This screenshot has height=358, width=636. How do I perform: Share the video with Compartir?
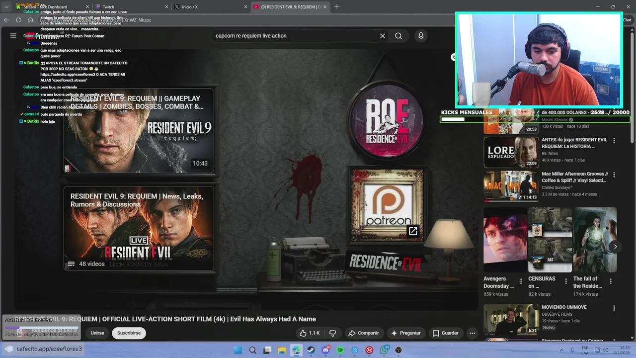point(364,333)
